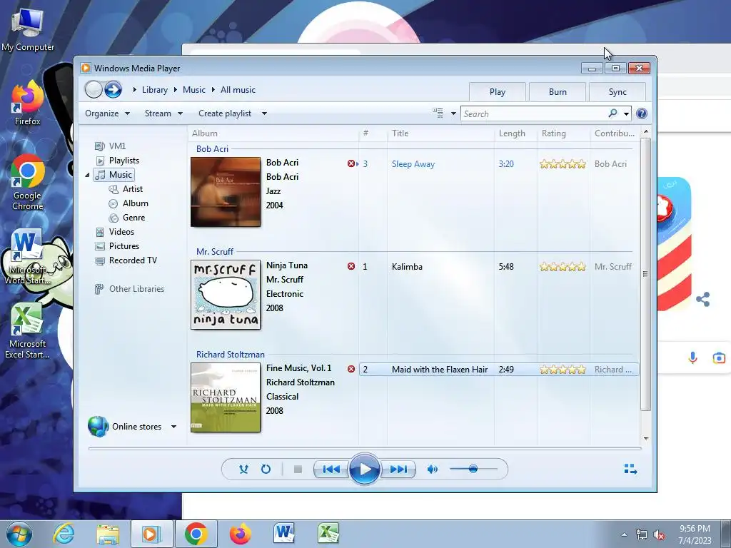Viewport: 731px width, 548px height.
Task: Click Music in the breadcrumb
Action: [194, 90]
